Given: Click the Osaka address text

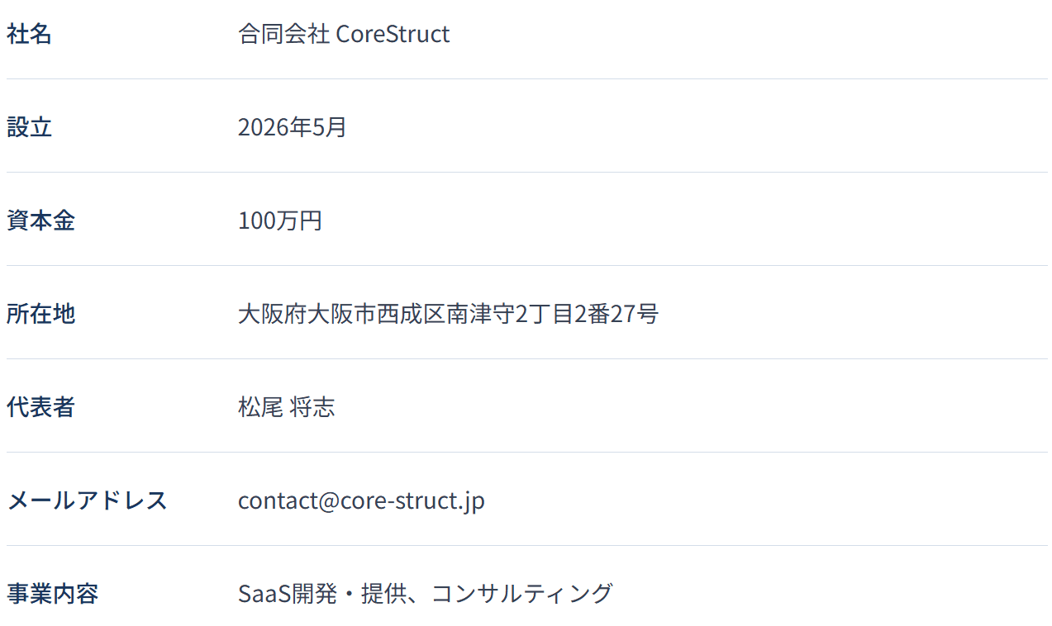Looking at the screenshot, I should pyautogui.click(x=448, y=315).
